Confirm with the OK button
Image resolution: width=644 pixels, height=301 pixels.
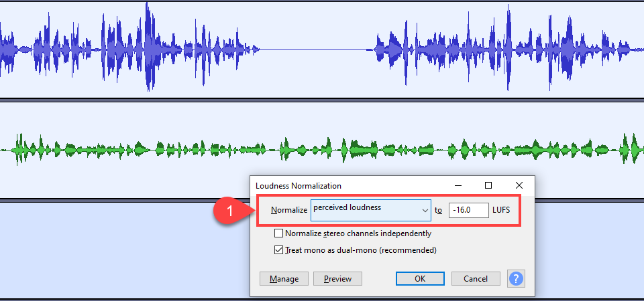click(x=420, y=279)
